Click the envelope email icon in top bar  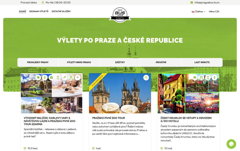click(x=191, y=3)
